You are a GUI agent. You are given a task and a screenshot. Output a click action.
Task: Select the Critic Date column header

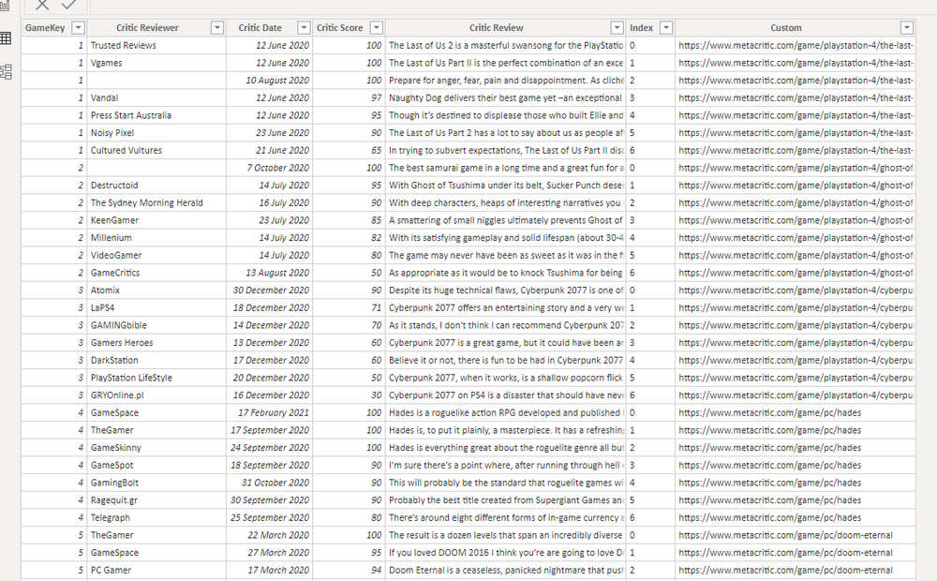tap(270, 27)
